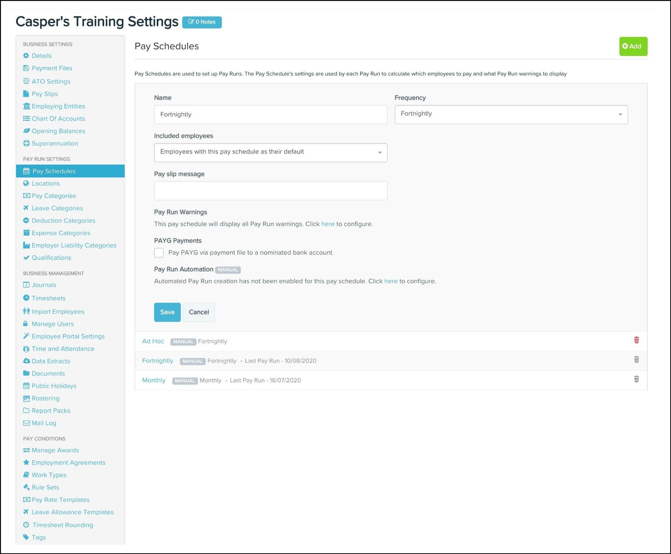Click the gear icon beside Details
This screenshot has height=554, width=671.
pyautogui.click(x=26, y=56)
